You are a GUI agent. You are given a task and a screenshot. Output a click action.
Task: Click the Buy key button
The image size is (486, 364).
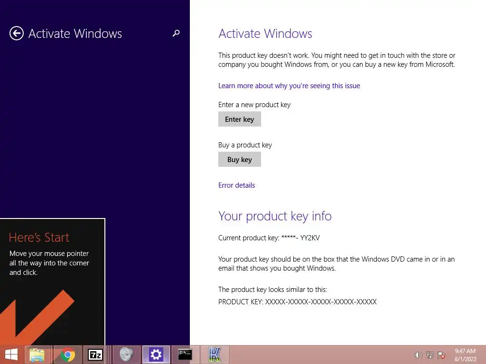coord(240,159)
